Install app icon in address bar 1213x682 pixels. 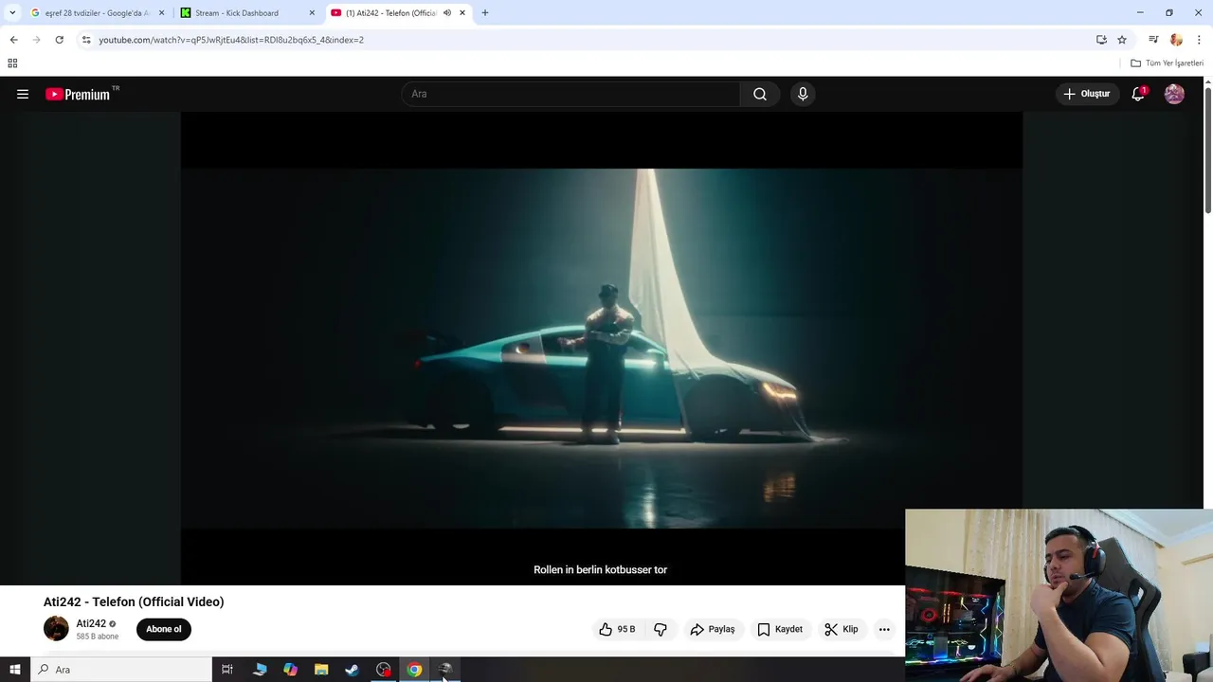(1101, 40)
